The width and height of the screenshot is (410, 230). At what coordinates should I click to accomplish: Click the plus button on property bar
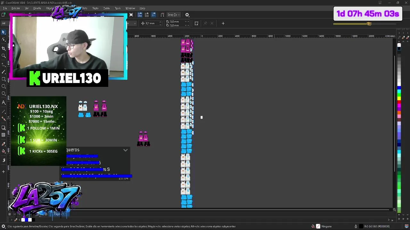(x=223, y=23)
